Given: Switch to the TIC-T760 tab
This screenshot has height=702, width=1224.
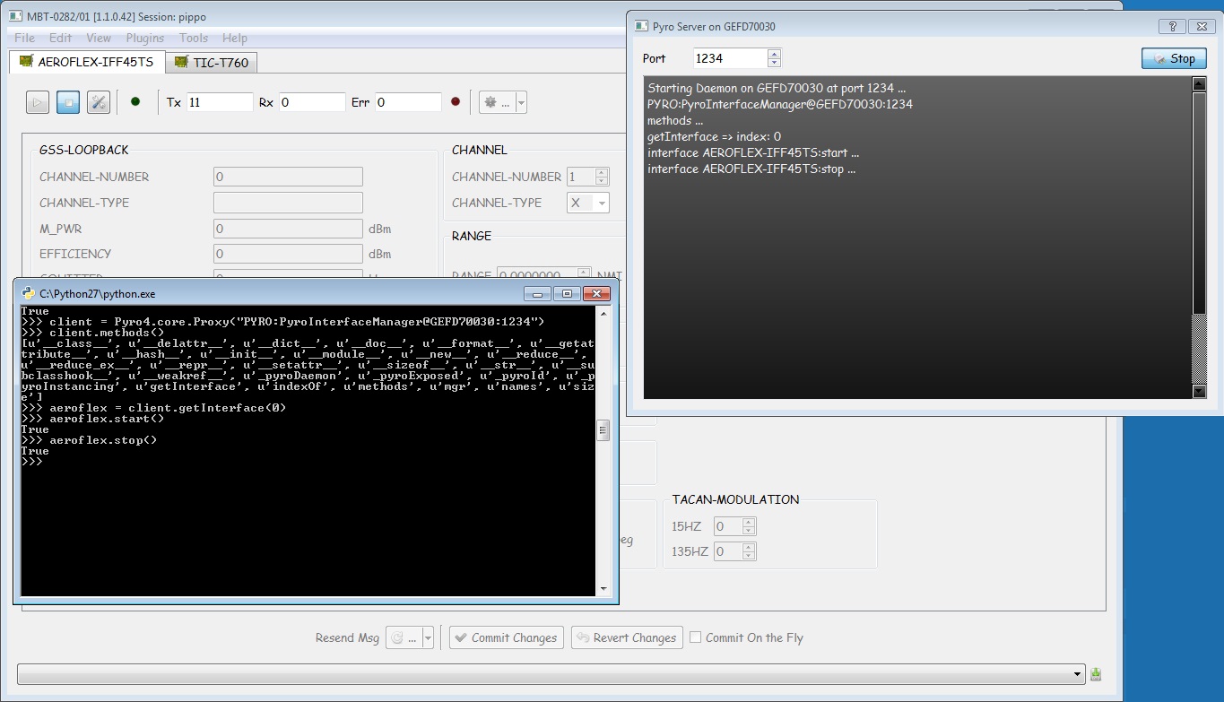Looking at the screenshot, I should tap(213, 62).
